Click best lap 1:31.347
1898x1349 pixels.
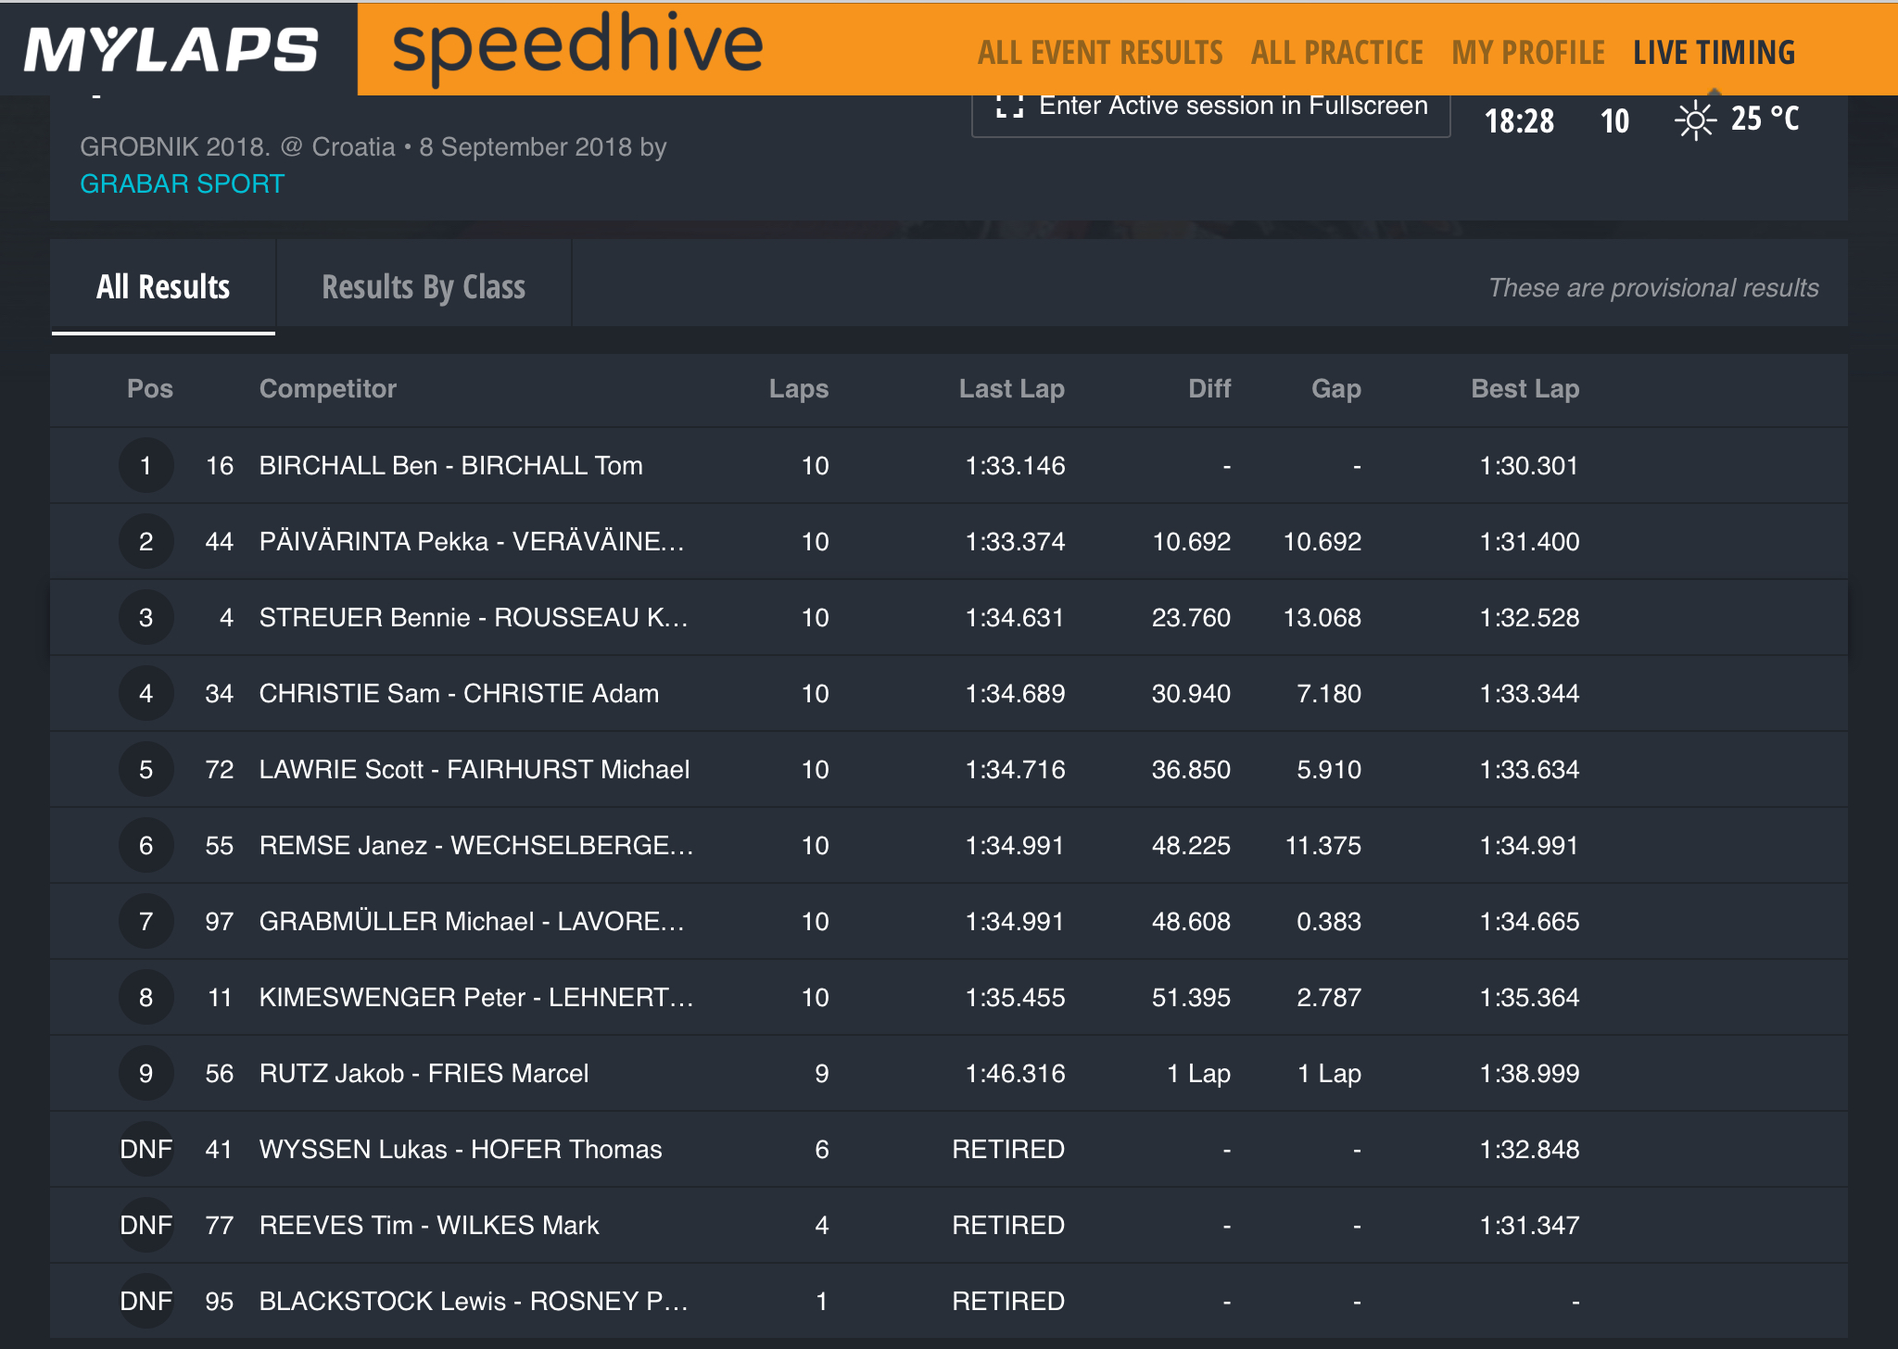tap(1529, 1225)
